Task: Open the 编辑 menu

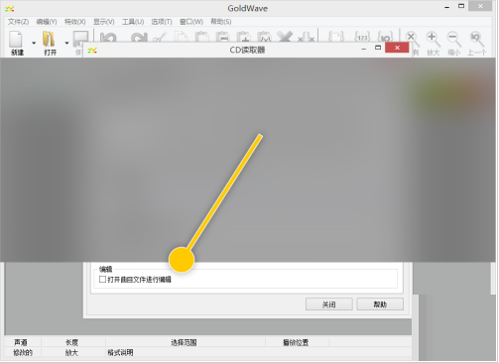Action: pyautogui.click(x=47, y=22)
